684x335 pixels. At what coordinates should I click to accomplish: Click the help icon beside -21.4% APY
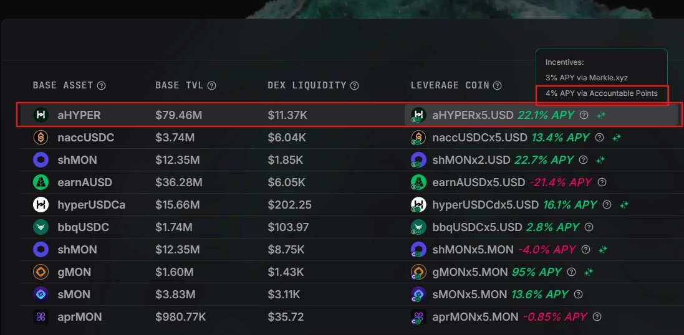602,182
